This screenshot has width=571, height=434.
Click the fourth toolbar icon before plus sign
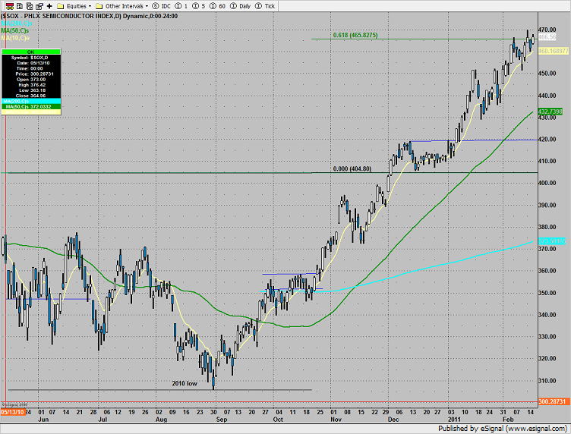point(38,5)
